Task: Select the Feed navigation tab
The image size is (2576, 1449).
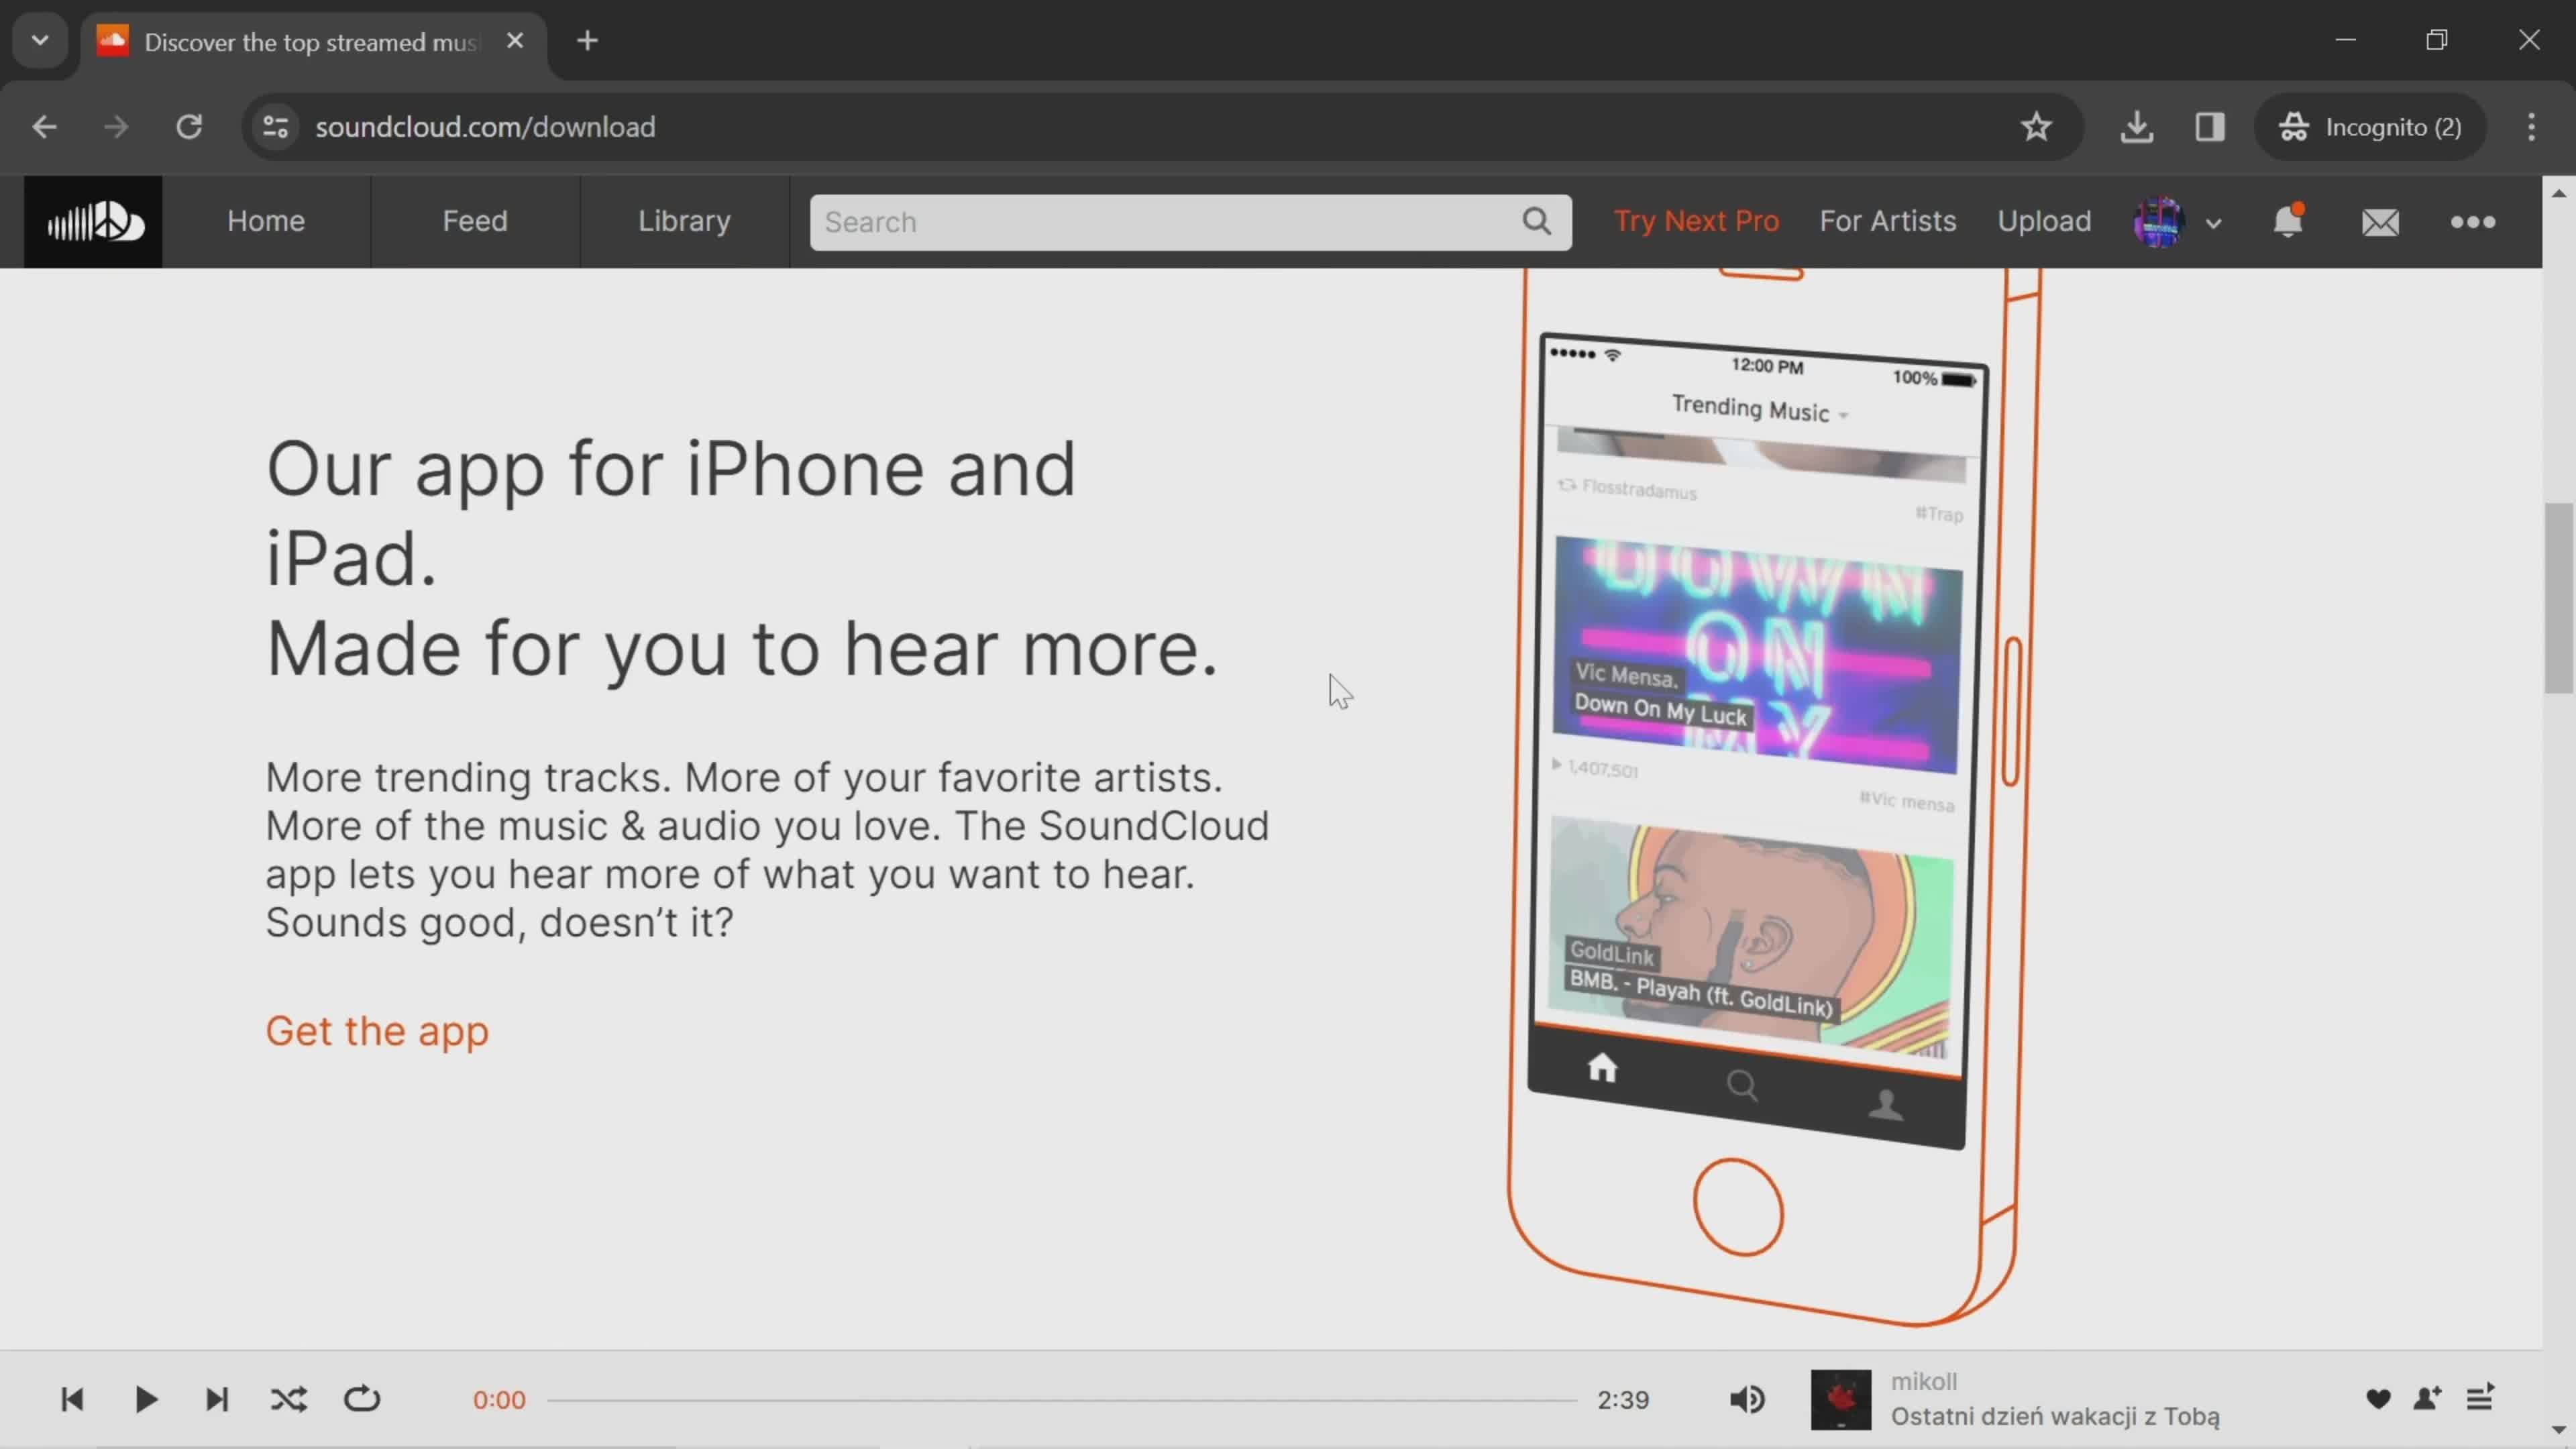Action: pos(474,219)
